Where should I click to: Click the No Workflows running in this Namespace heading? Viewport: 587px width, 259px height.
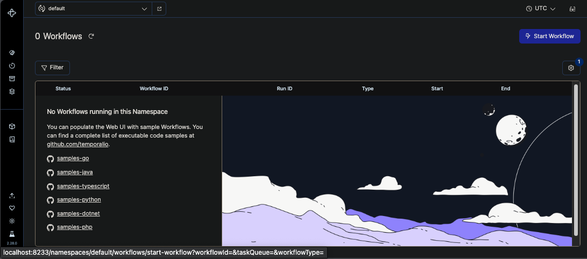pyautogui.click(x=107, y=111)
